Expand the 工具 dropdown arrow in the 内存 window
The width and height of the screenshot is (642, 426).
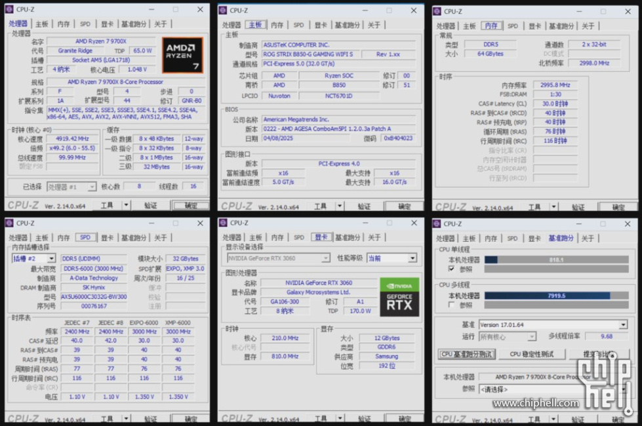click(553, 207)
